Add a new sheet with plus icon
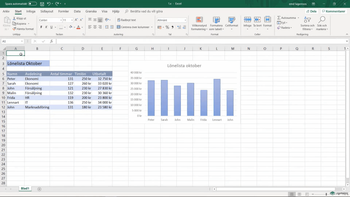The width and height of the screenshot is (350, 197). click(39, 189)
